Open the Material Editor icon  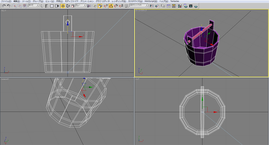coord(179,6)
